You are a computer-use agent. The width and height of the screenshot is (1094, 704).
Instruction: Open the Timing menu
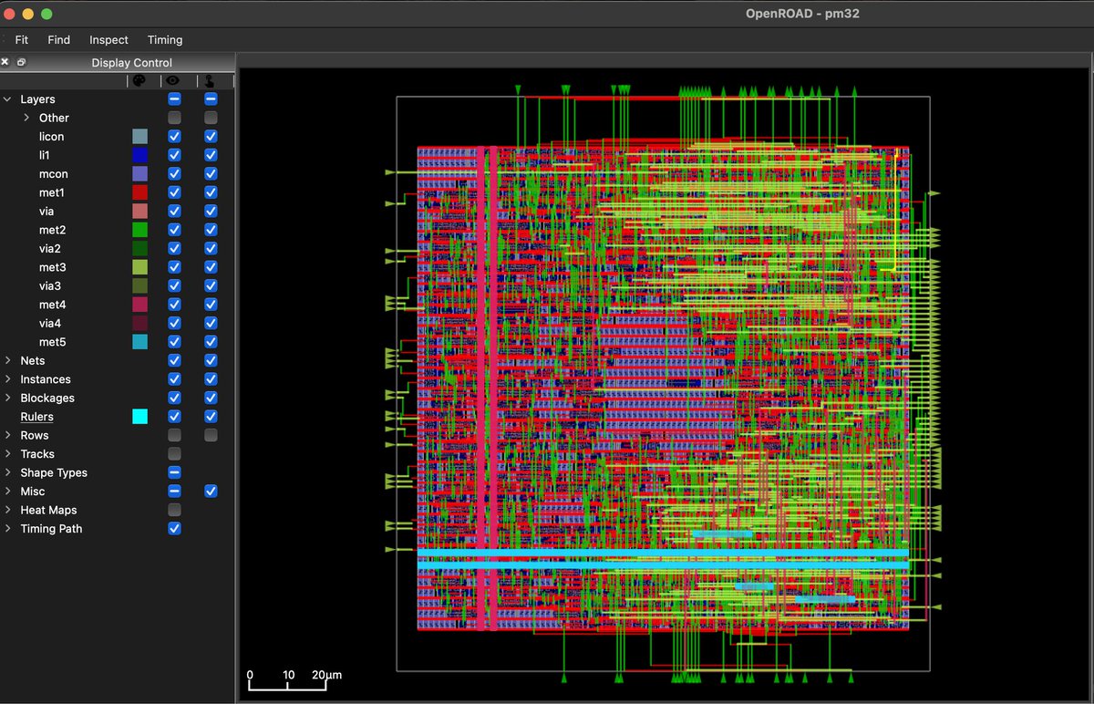click(165, 40)
